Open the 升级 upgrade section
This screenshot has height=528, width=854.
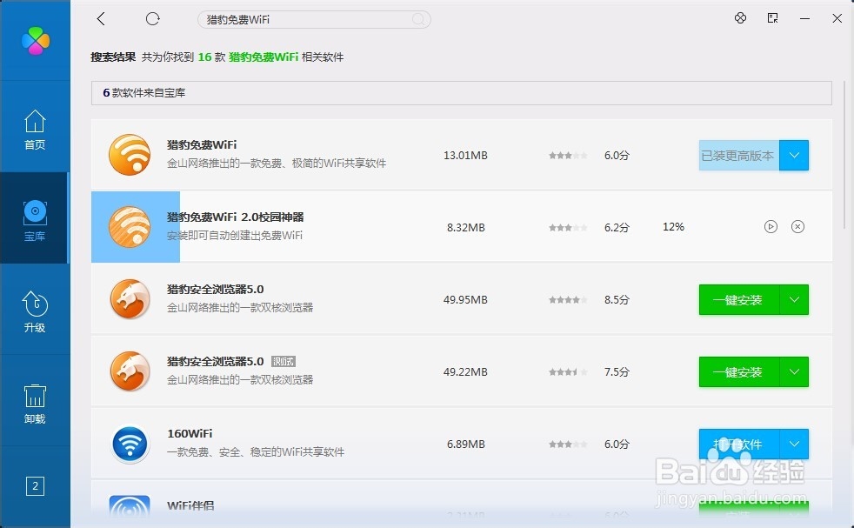pyautogui.click(x=35, y=311)
